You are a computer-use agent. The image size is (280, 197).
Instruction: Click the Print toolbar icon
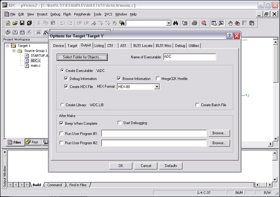coord(195,23)
